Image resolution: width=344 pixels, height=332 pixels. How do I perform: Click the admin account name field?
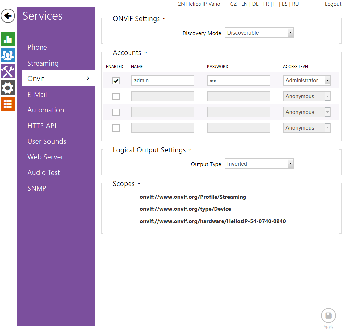point(163,81)
